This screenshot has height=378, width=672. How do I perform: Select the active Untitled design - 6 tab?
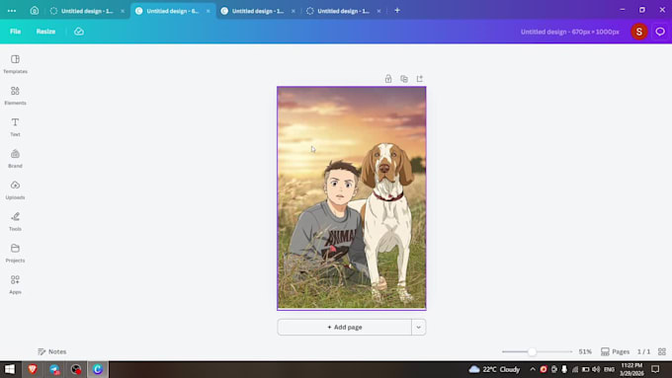(173, 11)
